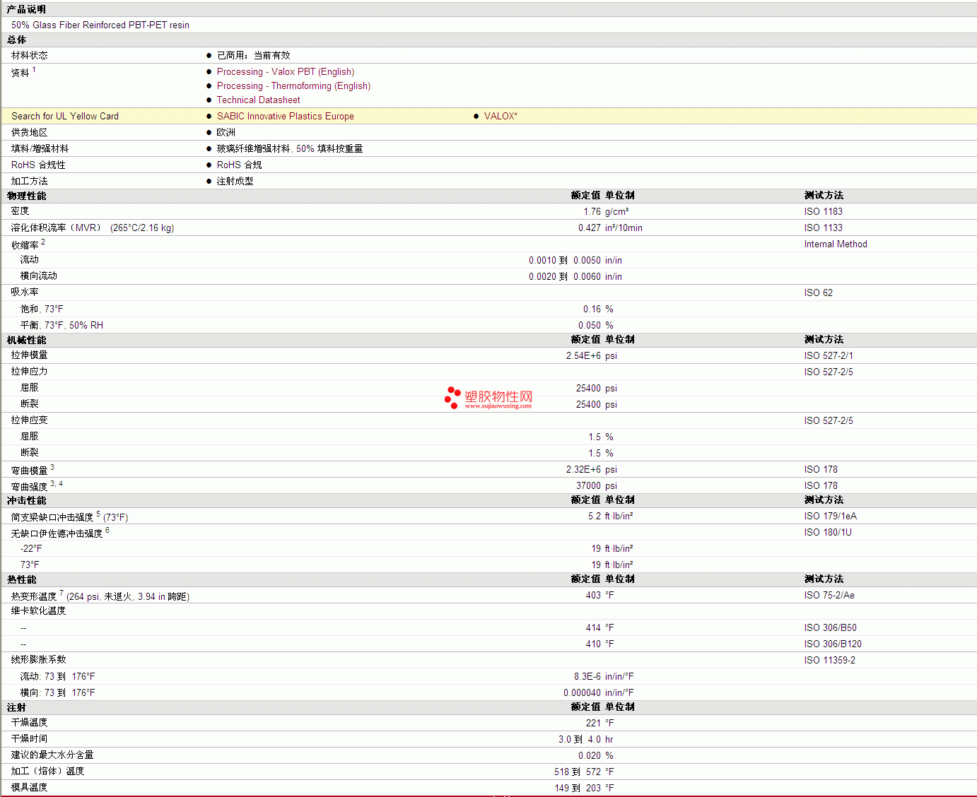
Task: Click the RoHS 合规 compliance link
Action: 239,165
